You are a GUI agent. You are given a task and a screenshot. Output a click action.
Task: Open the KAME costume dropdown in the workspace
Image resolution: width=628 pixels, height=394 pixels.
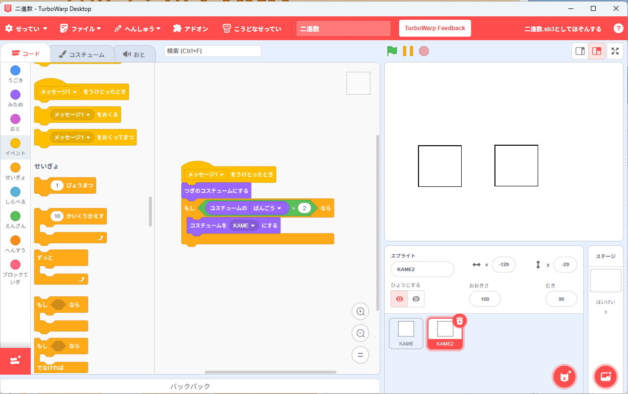pyautogui.click(x=244, y=225)
